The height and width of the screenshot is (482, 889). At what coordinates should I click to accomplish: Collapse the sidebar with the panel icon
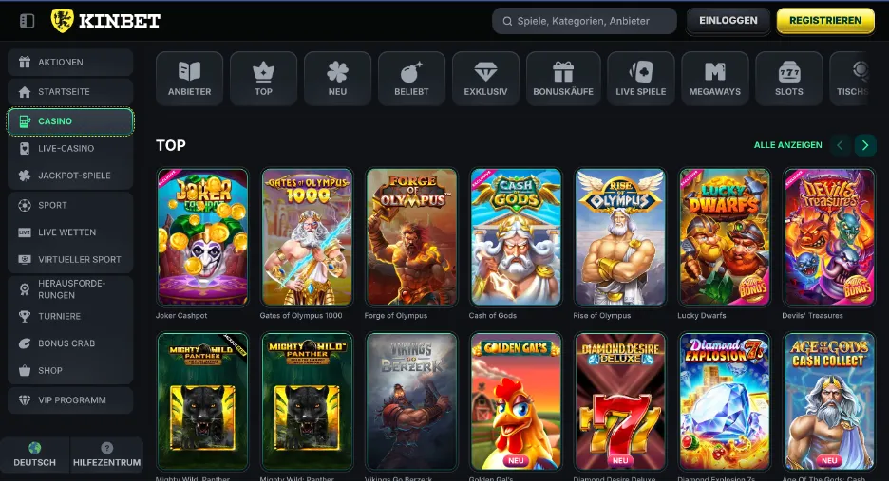click(28, 21)
